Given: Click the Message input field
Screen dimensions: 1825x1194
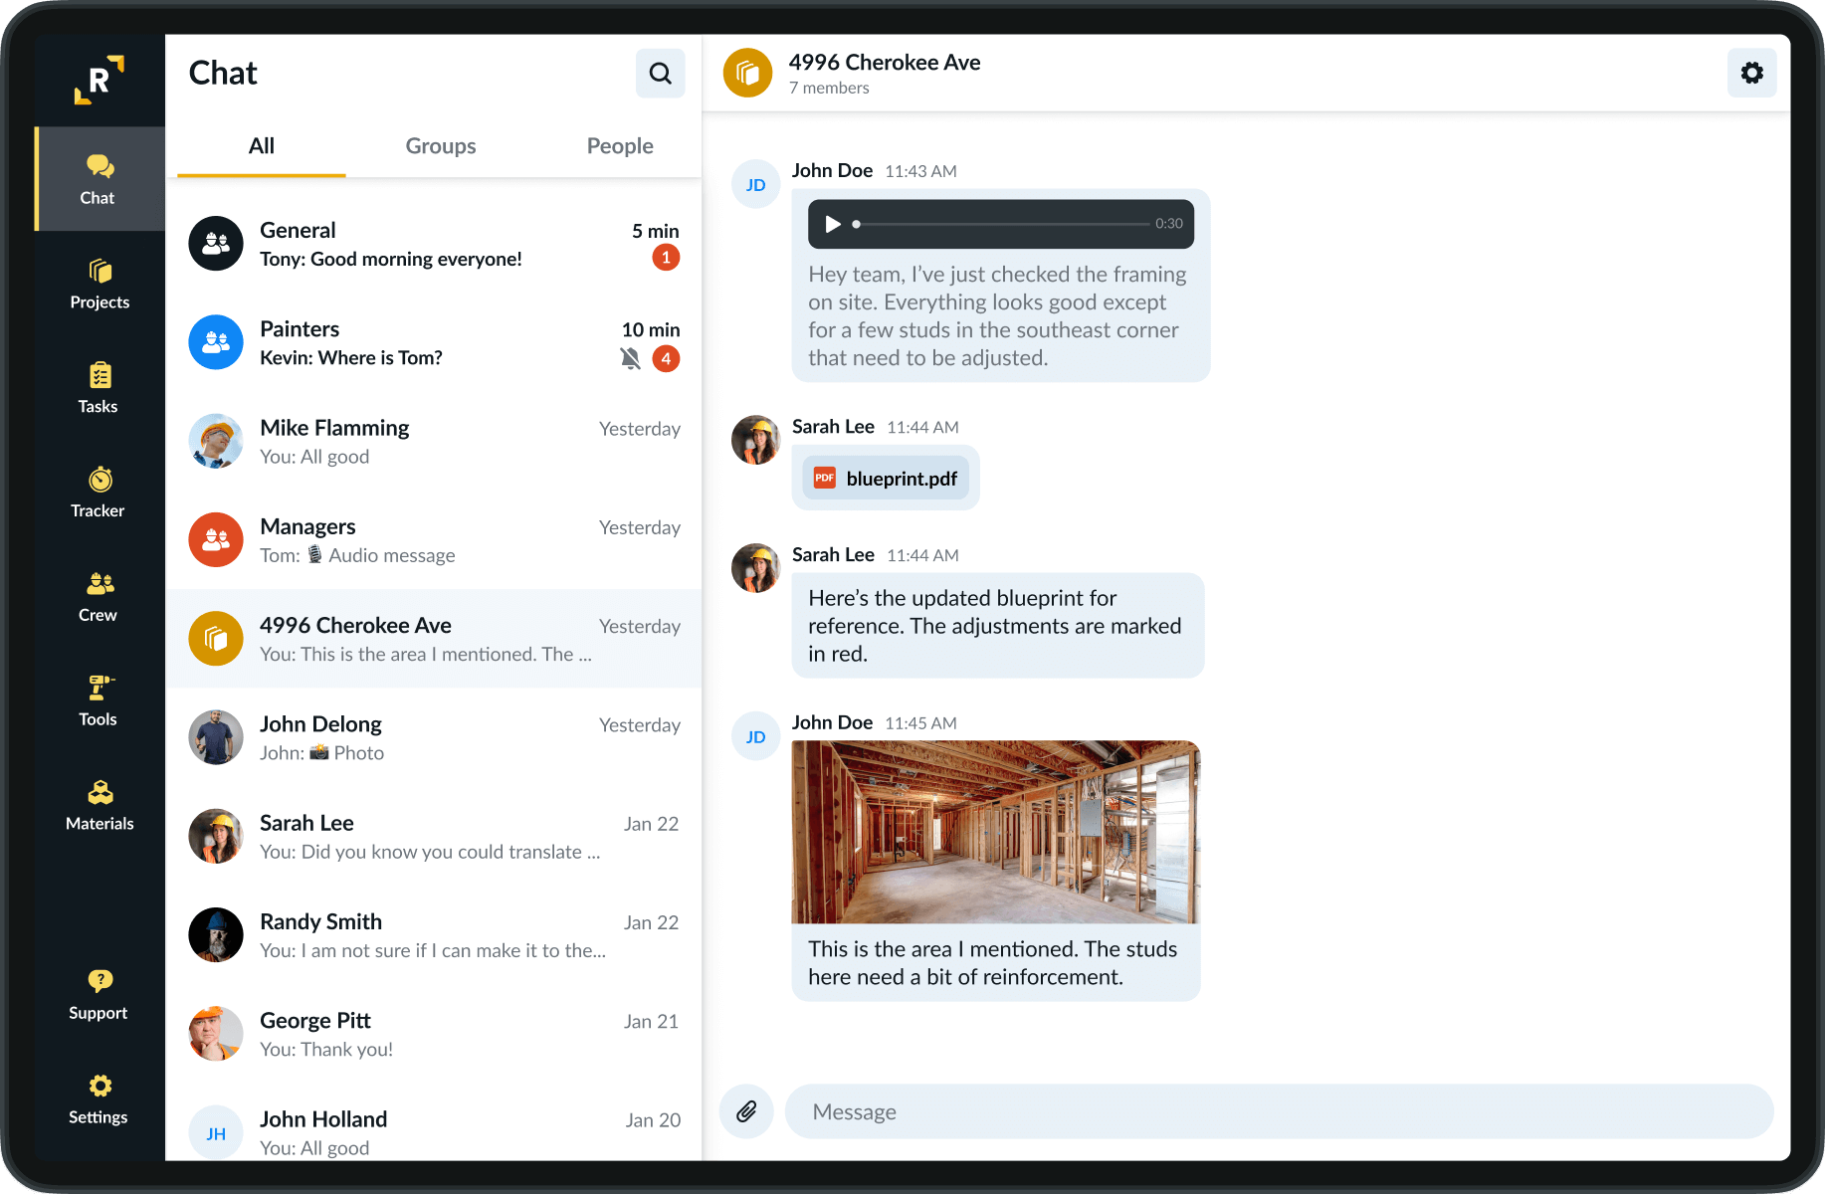Looking at the screenshot, I should point(1280,1111).
